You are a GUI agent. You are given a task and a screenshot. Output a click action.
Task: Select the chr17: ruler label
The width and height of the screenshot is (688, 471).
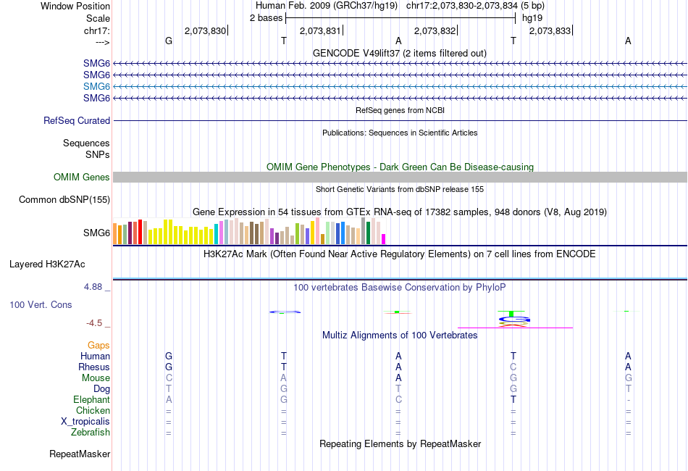96,30
